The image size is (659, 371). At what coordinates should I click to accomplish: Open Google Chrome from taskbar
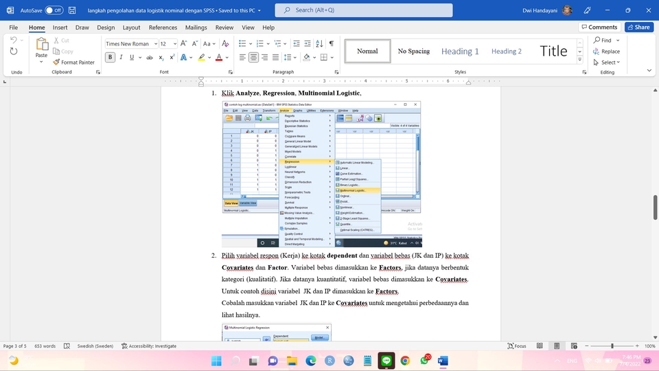point(405,361)
